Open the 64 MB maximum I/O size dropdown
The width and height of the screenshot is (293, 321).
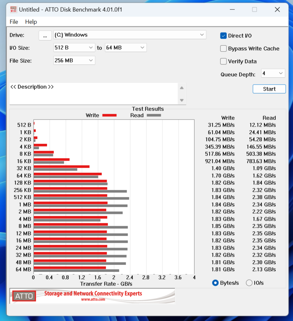click(x=126, y=48)
